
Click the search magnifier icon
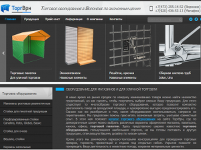click(x=180, y=20)
